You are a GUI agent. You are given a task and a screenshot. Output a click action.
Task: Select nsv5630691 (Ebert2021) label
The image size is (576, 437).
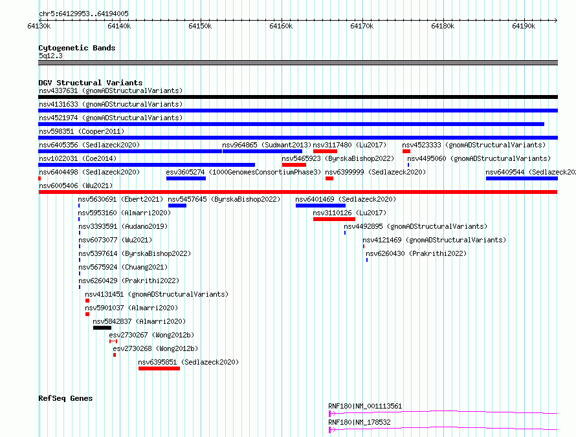click(x=120, y=199)
